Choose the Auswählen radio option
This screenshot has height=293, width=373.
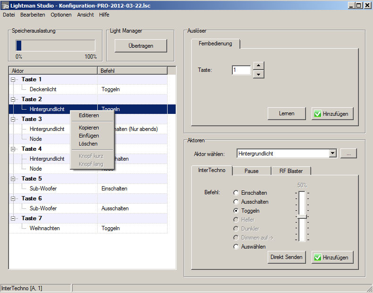pos(236,247)
